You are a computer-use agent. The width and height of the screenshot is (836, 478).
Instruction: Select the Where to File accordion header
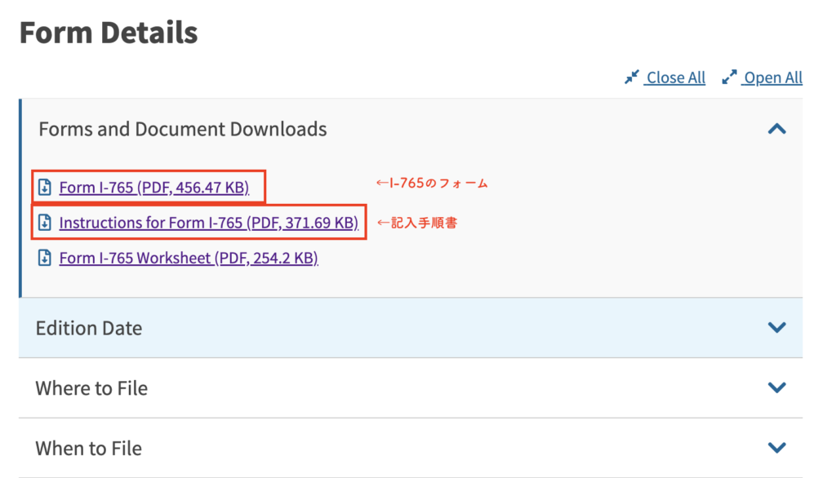(x=91, y=387)
